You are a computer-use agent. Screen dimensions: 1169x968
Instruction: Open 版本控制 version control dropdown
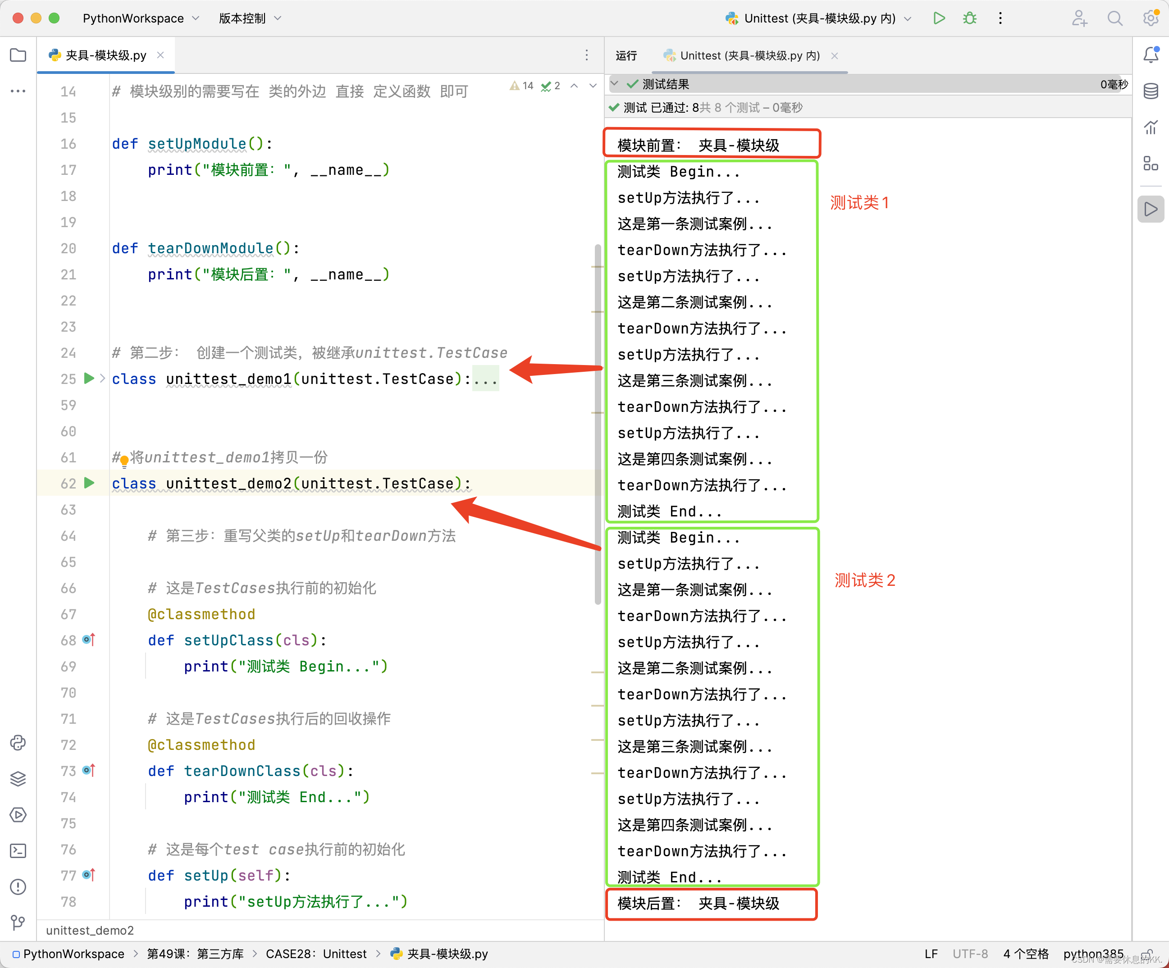tap(250, 18)
